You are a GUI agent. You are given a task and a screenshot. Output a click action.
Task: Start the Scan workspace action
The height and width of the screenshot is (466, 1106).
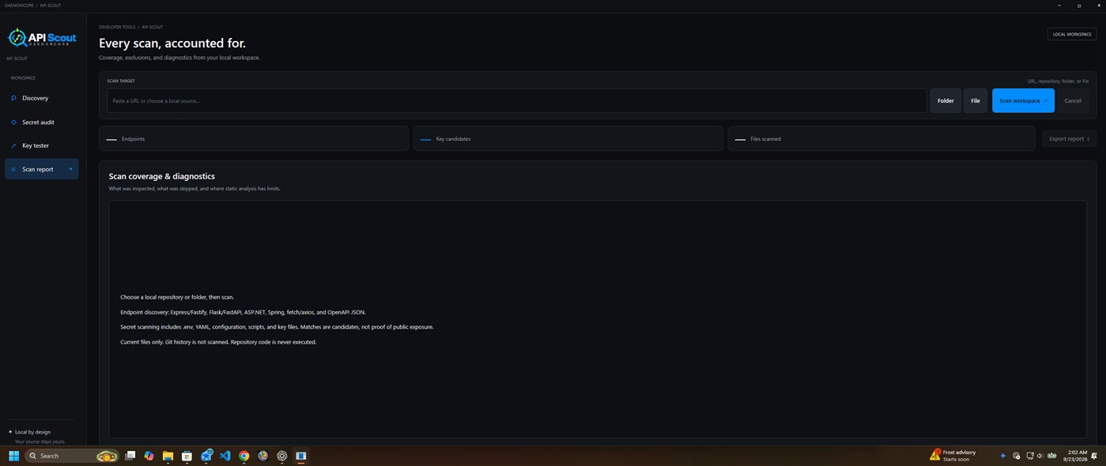[x=1023, y=100]
